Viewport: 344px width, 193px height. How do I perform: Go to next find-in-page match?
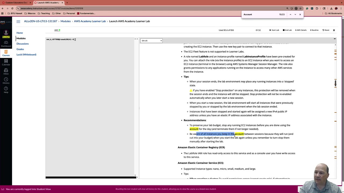pyautogui.click(x=295, y=14)
